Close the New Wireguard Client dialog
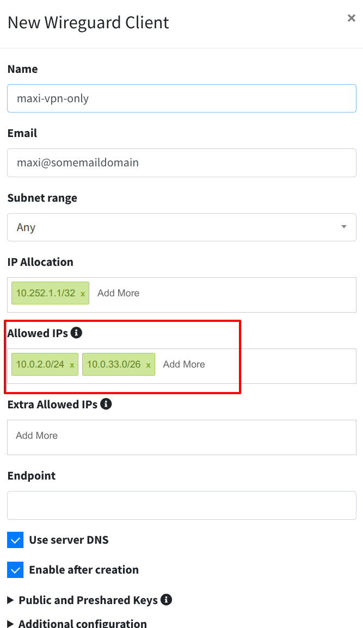The width and height of the screenshot is (363, 628). [x=351, y=18]
